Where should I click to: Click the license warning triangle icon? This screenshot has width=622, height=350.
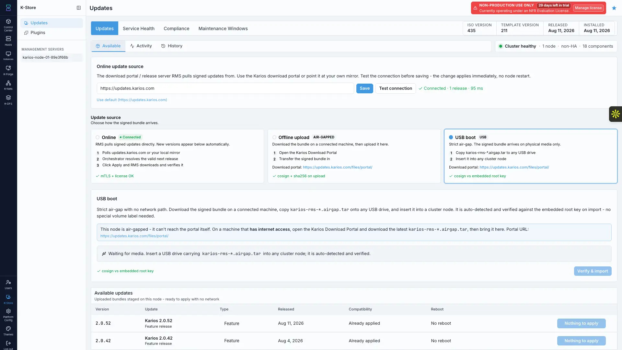(x=475, y=8)
